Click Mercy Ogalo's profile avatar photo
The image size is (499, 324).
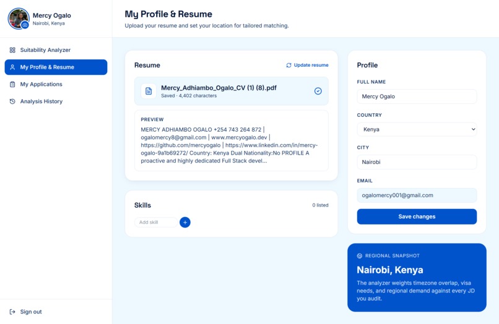19,19
